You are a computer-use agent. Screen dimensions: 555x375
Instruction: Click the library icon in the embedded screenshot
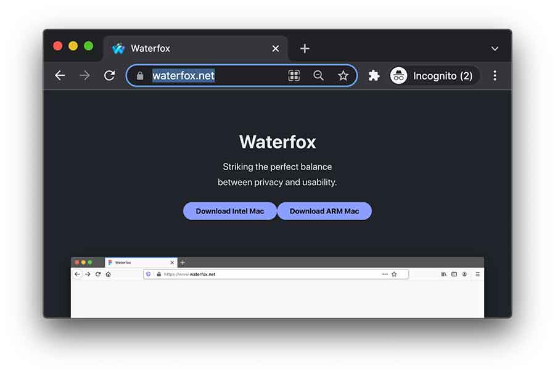coord(443,274)
